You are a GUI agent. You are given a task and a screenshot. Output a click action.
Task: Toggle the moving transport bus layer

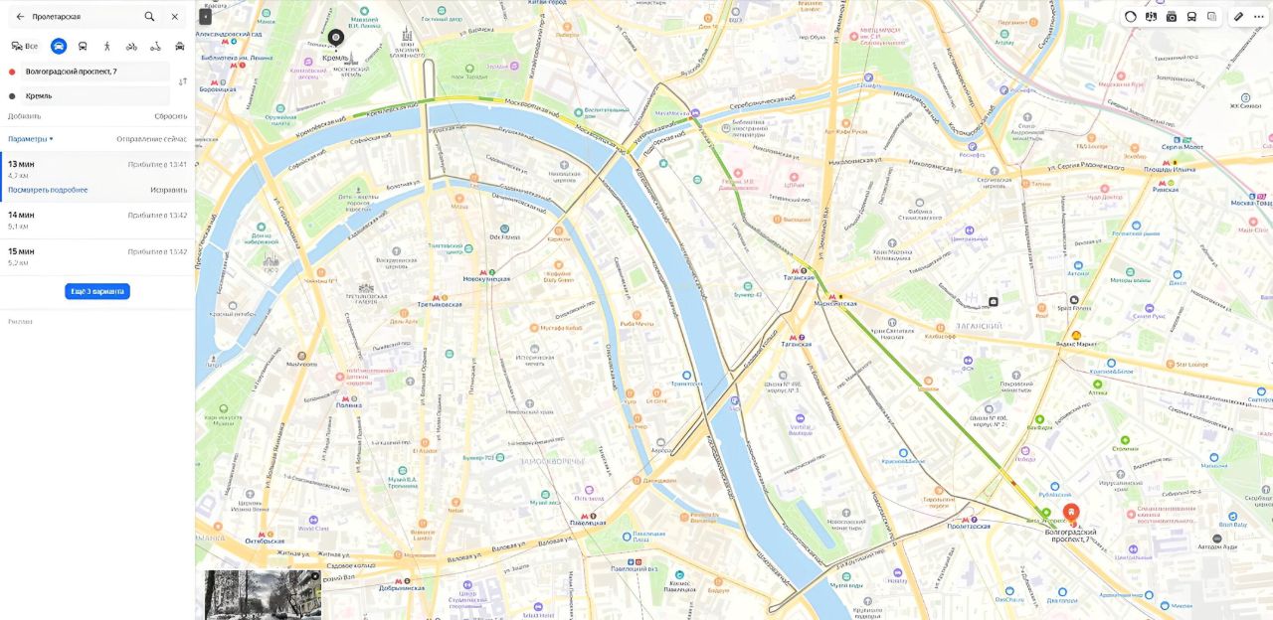(x=1191, y=16)
